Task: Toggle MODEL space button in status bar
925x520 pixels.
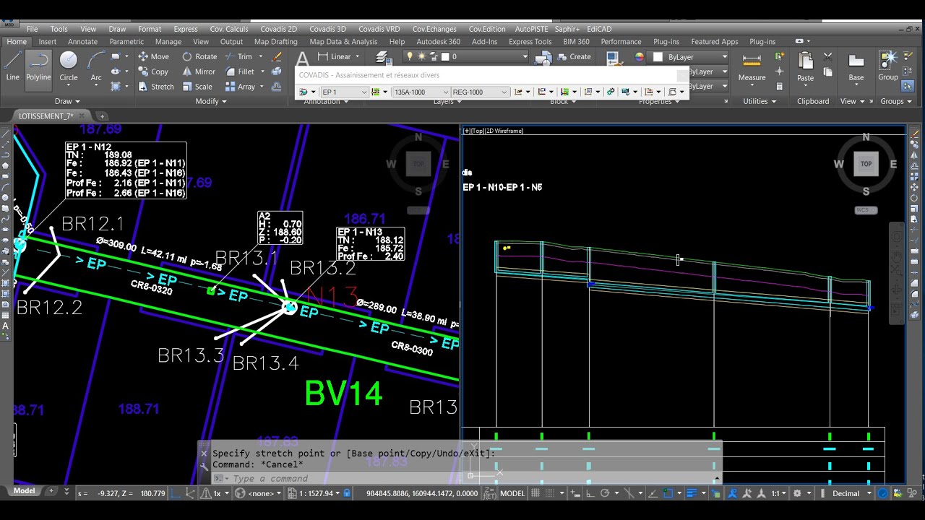Action: [x=512, y=493]
